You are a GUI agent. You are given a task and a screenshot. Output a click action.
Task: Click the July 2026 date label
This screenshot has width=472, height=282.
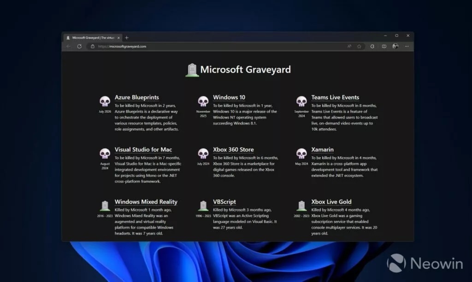(x=105, y=111)
